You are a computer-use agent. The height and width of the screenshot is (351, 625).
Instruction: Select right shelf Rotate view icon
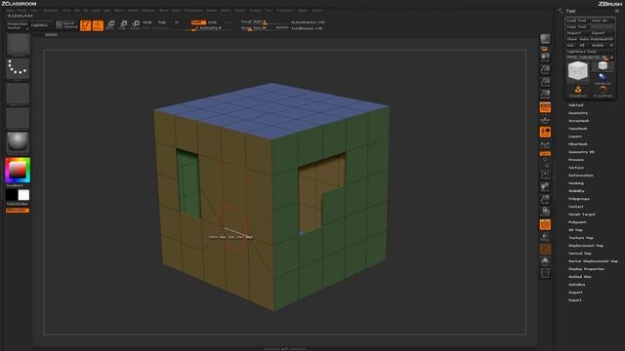(545, 212)
